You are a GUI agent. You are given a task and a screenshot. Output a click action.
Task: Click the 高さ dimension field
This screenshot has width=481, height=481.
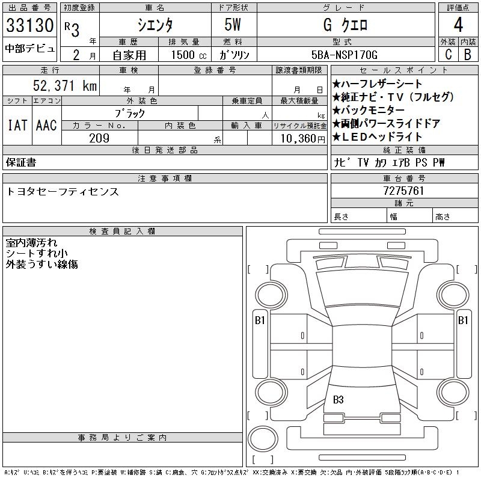pos(455,216)
